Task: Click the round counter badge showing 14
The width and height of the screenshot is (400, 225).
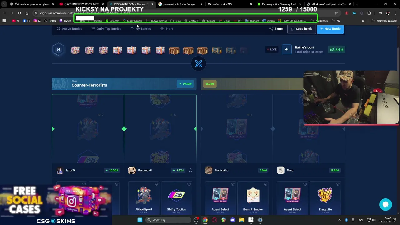Action: click(x=58, y=49)
